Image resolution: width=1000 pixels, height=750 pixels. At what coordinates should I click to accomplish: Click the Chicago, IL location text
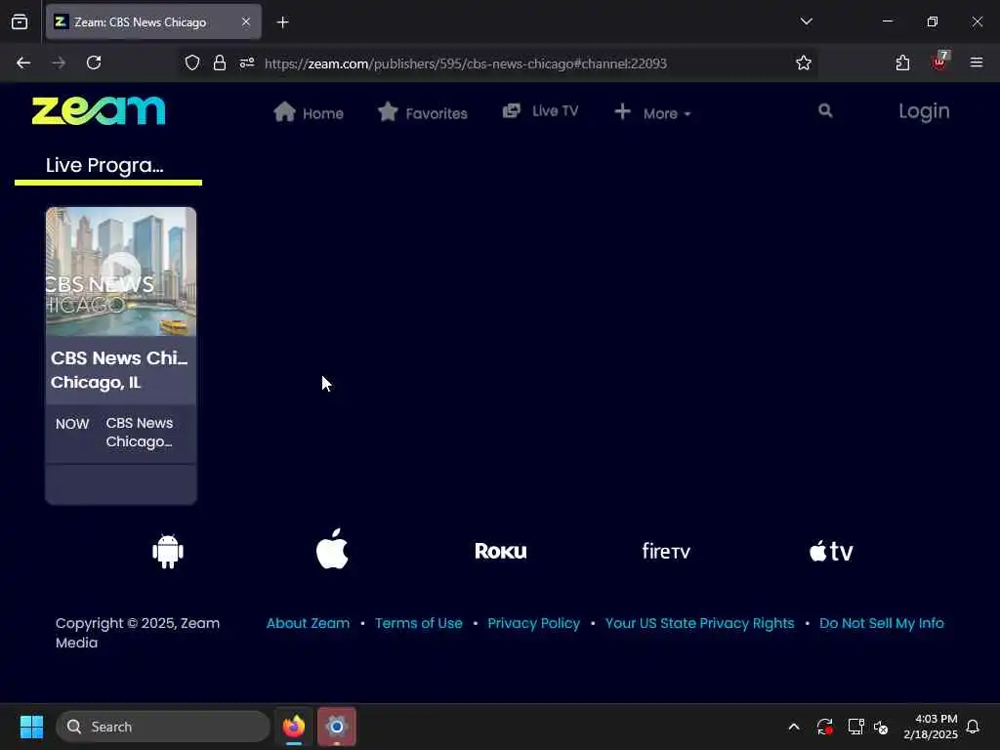click(x=96, y=382)
